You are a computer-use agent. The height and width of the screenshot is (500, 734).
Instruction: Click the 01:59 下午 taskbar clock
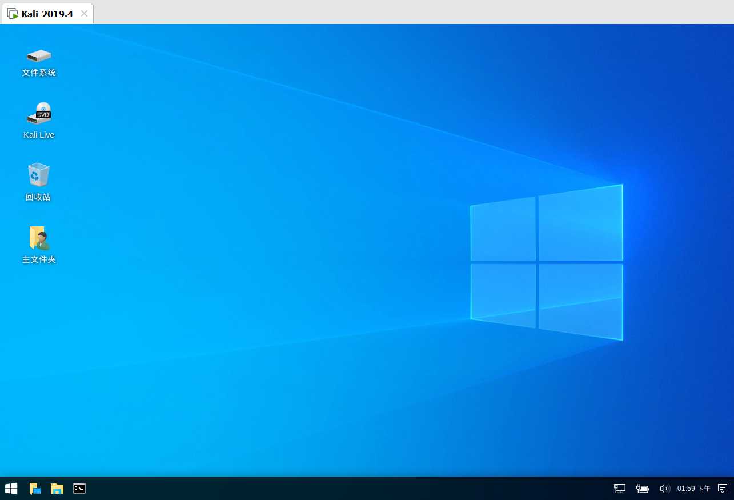click(694, 489)
